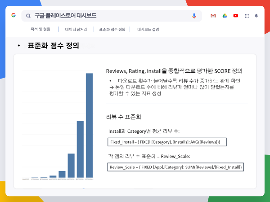The image size is (270, 202).
Task: Click the tallest bar in the chart
Action: [89, 125]
